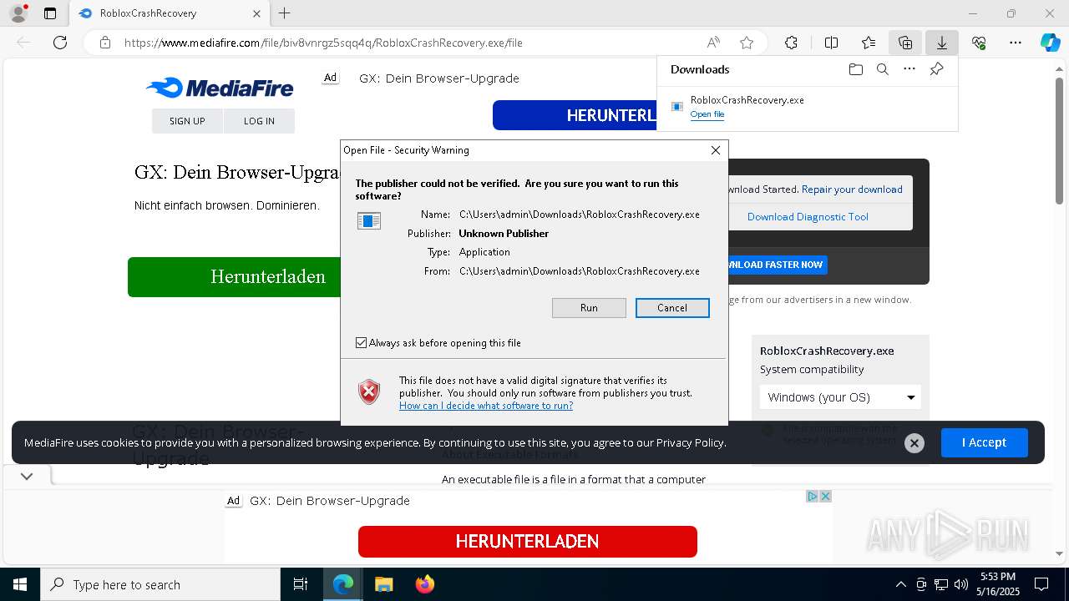1069x601 pixels.
Task: Click the MediaFire logo
Action: coord(220,88)
